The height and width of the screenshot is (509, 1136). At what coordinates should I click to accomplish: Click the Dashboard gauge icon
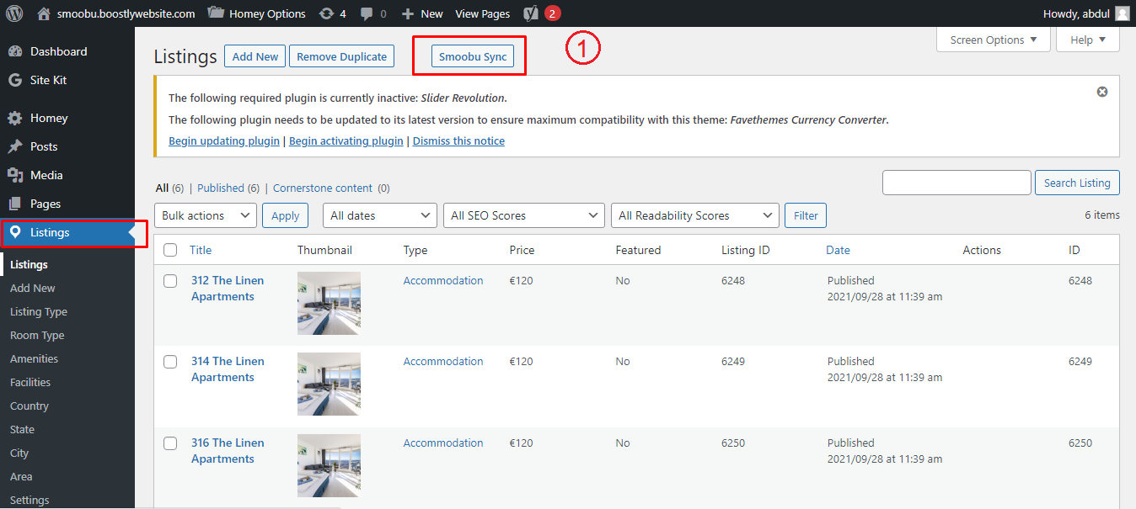(15, 51)
